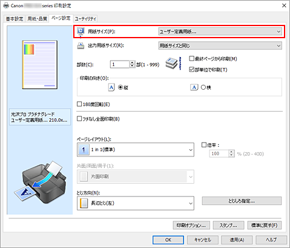This screenshot has height=248, width=290.
Task: Switch to the 基本設定 tab
Action: click(15, 19)
